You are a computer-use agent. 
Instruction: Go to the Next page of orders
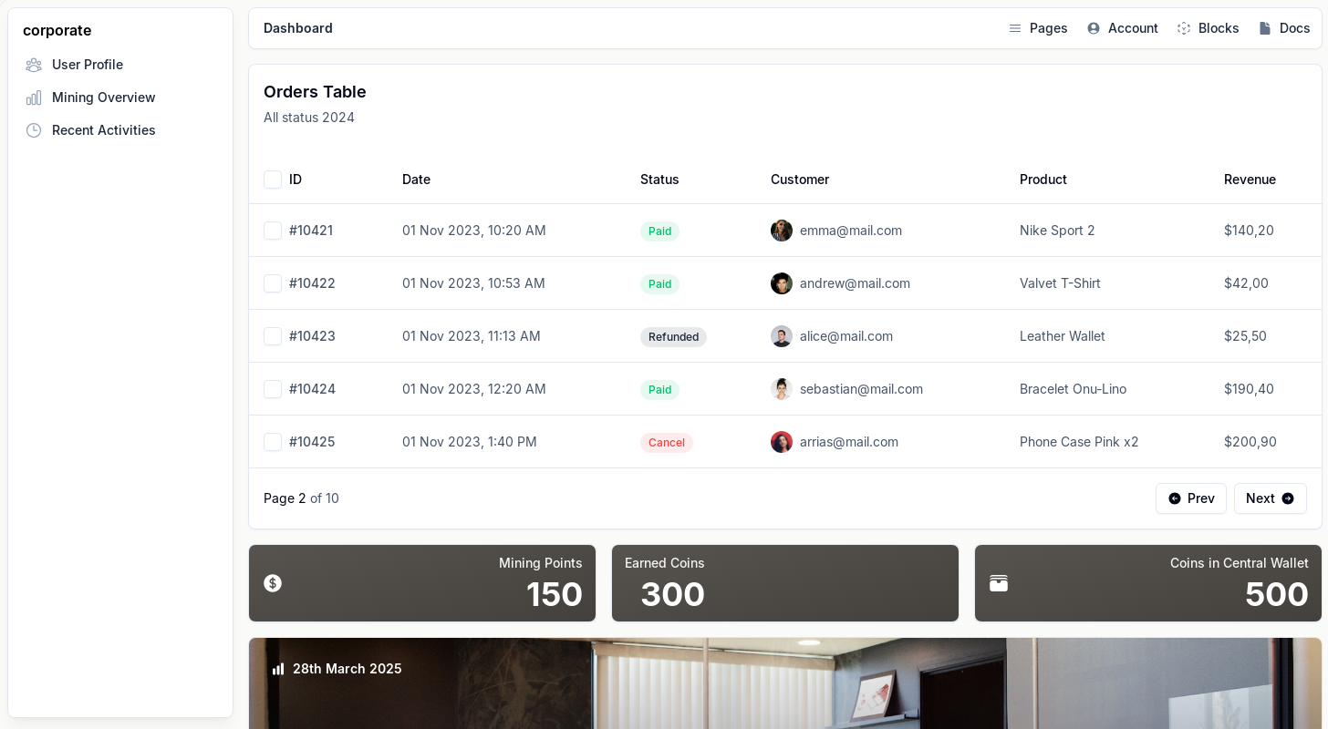tap(1270, 498)
